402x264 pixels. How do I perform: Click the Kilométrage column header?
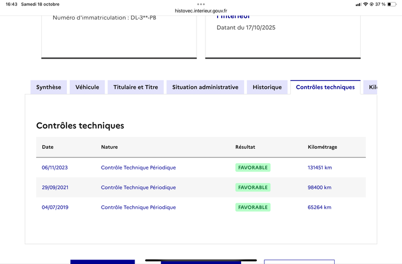click(x=322, y=147)
